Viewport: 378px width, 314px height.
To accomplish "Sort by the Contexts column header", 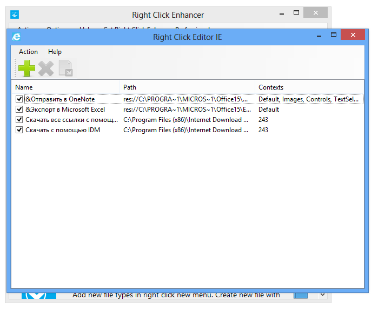I will [x=309, y=87].
